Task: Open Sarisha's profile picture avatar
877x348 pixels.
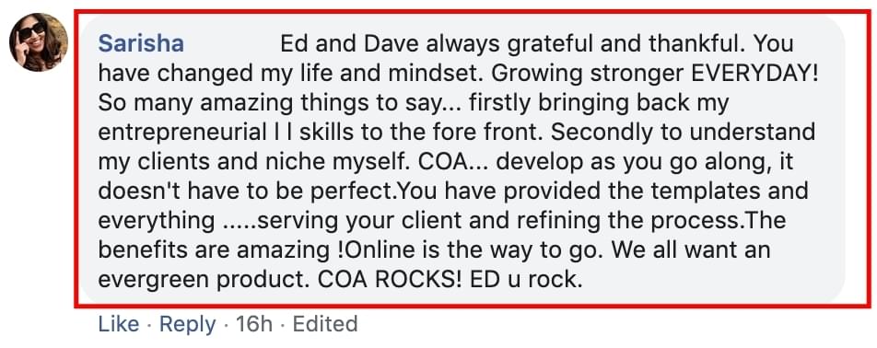Action: pyautogui.click(x=39, y=42)
